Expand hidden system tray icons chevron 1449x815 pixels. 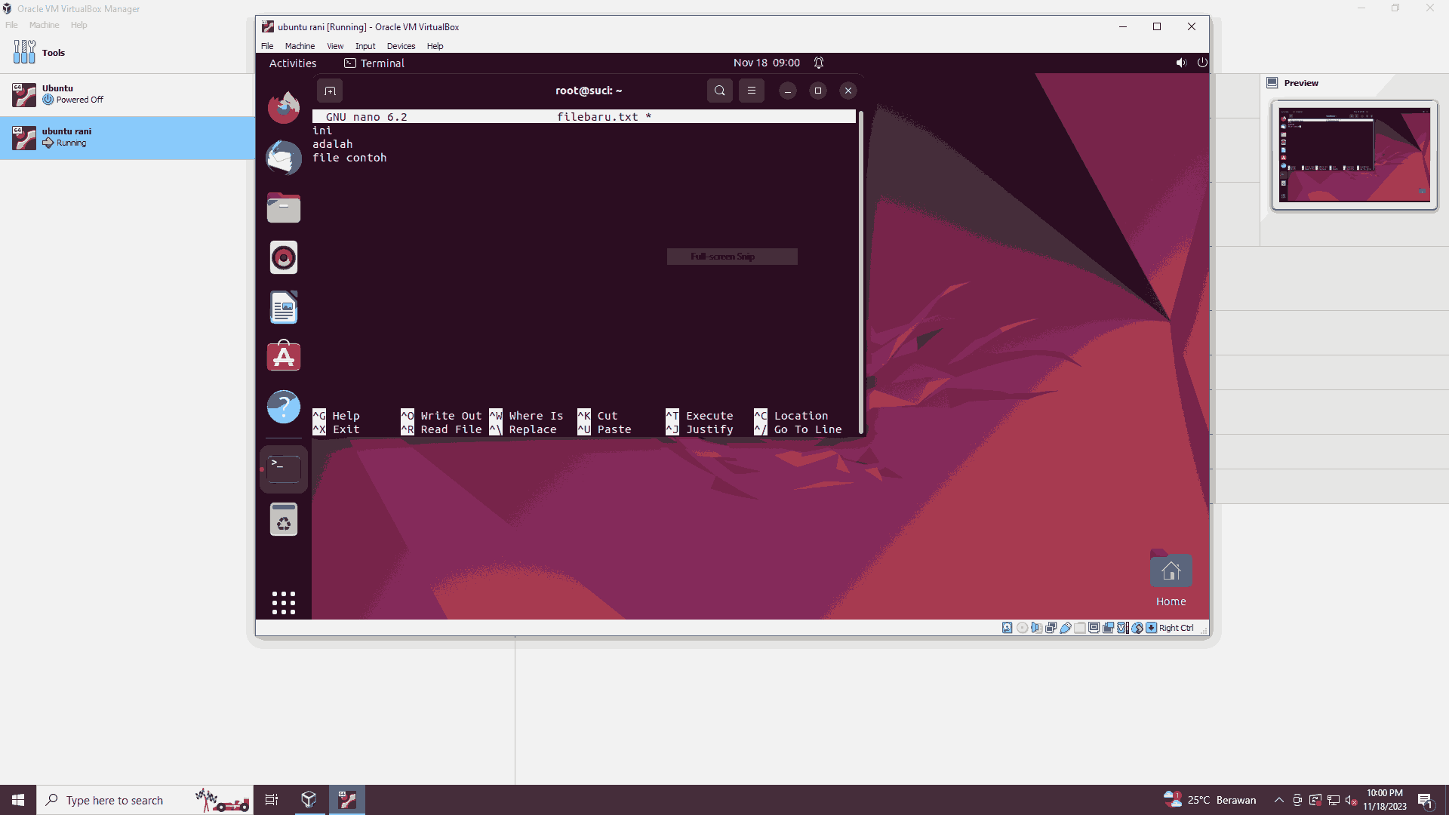1279,800
